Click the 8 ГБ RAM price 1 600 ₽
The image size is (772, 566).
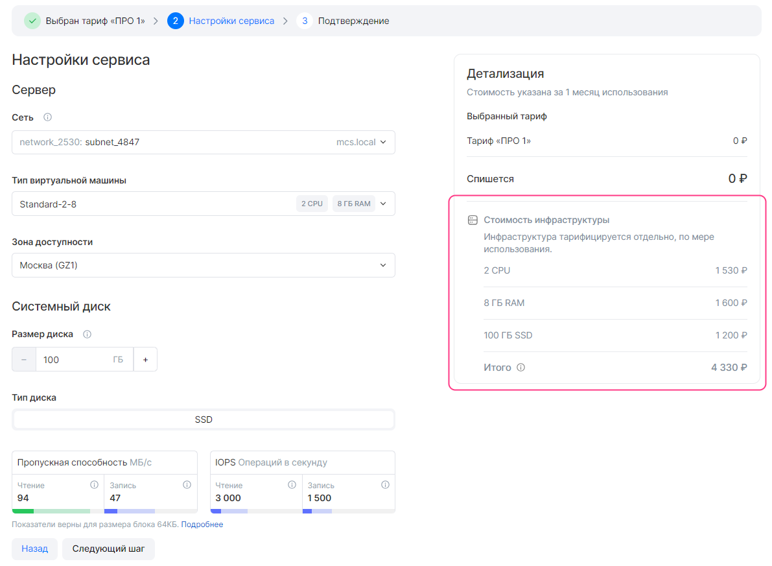tap(731, 303)
